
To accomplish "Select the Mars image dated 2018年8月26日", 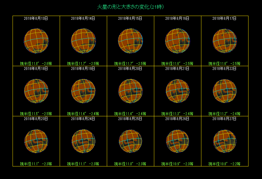I will pyautogui.click(x=177, y=141).
